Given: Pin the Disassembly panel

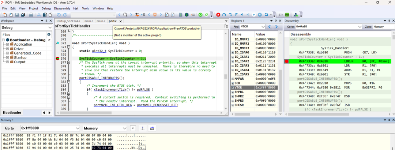Looking at the screenshot, I should [x=389, y=21].
